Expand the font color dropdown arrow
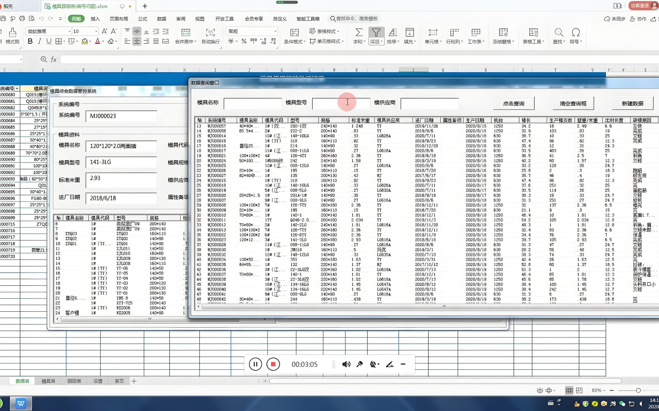 pos(103,42)
